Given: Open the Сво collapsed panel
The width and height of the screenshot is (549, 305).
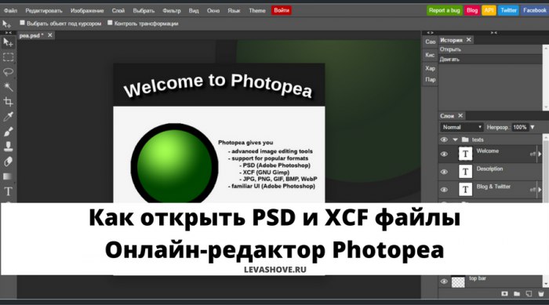Looking at the screenshot, I should coord(430,42).
